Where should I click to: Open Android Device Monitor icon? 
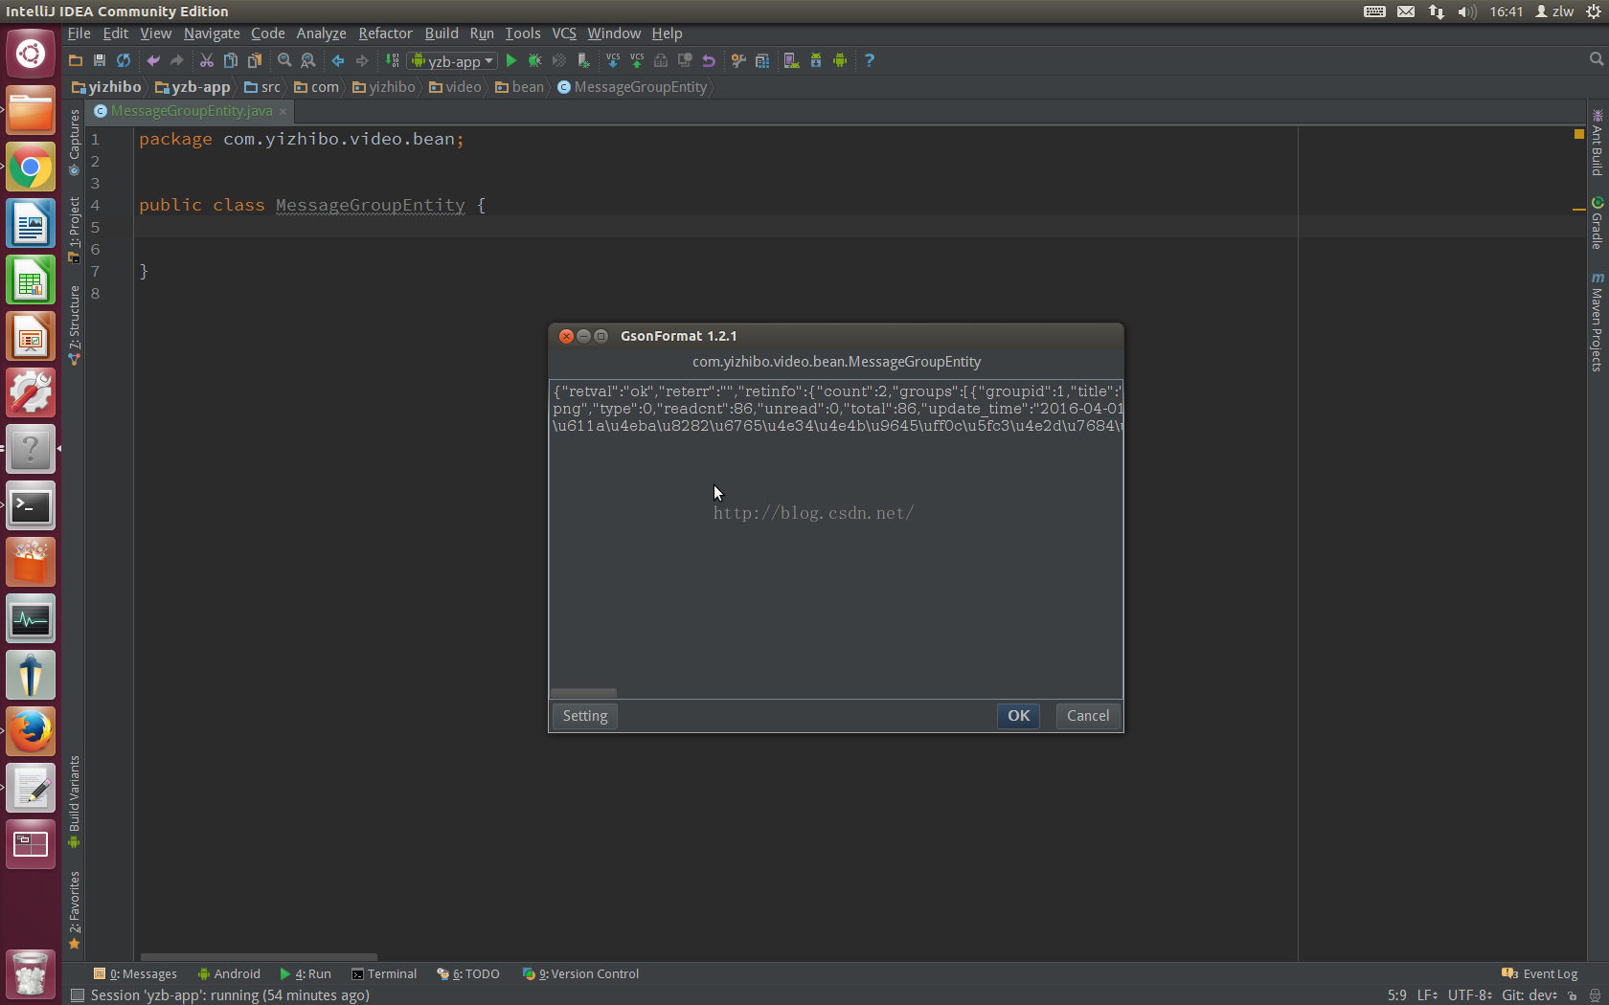click(x=840, y=60)
